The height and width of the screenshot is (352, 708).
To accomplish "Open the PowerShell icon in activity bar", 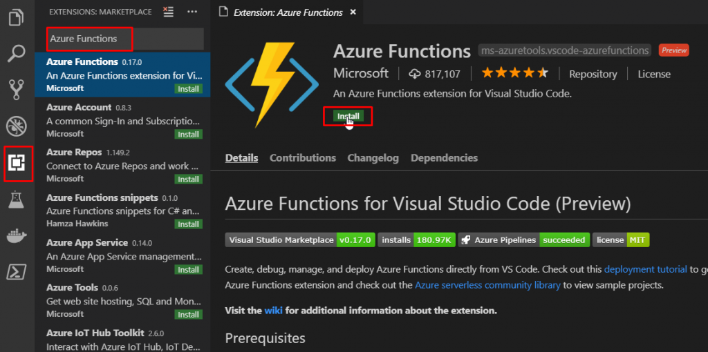I will click(x=17, y=272).
